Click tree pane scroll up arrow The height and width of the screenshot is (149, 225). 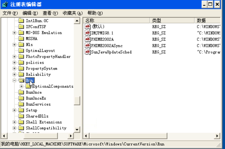(77, 21)
